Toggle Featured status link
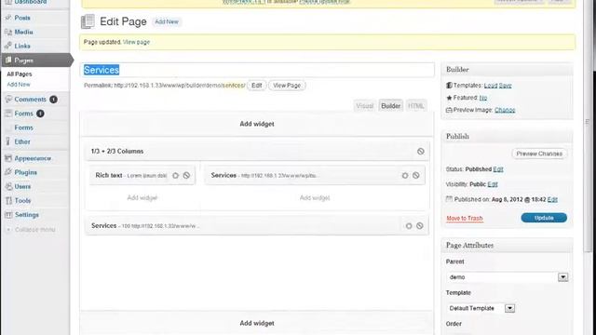The width and height of the screenshot is (596, 335). (482, 98)
